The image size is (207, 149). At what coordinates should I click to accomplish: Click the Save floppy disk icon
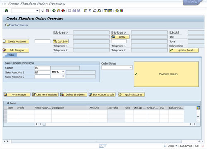(x=47, y=11)
